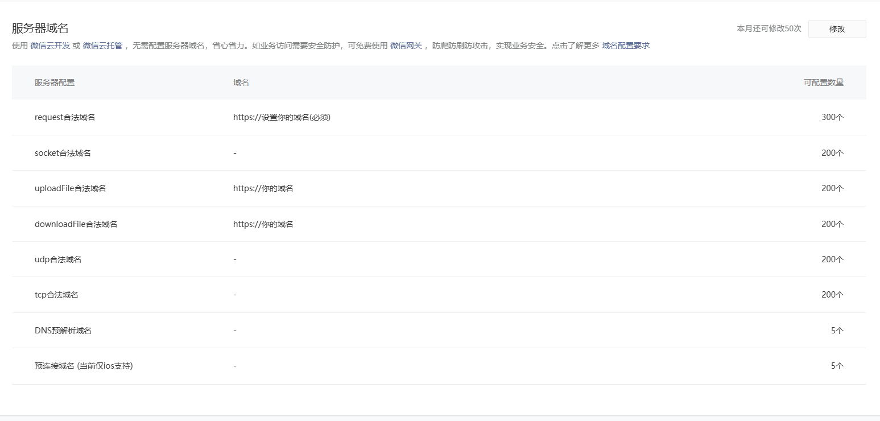Click the 200个 in socket合法域名 row
Image resolution: width=880 pixels, height=421 pixels.
(x=833, y=153)
